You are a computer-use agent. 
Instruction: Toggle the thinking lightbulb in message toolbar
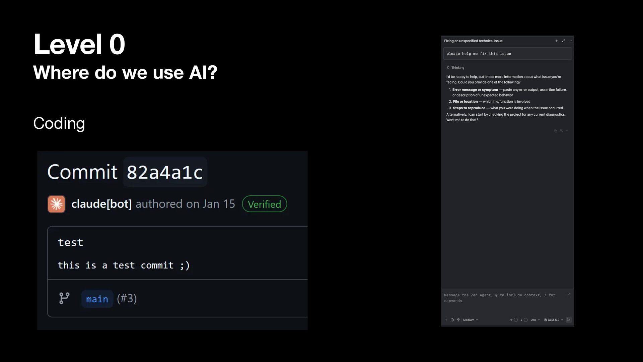pyautogui.click(x=458, y=320)
